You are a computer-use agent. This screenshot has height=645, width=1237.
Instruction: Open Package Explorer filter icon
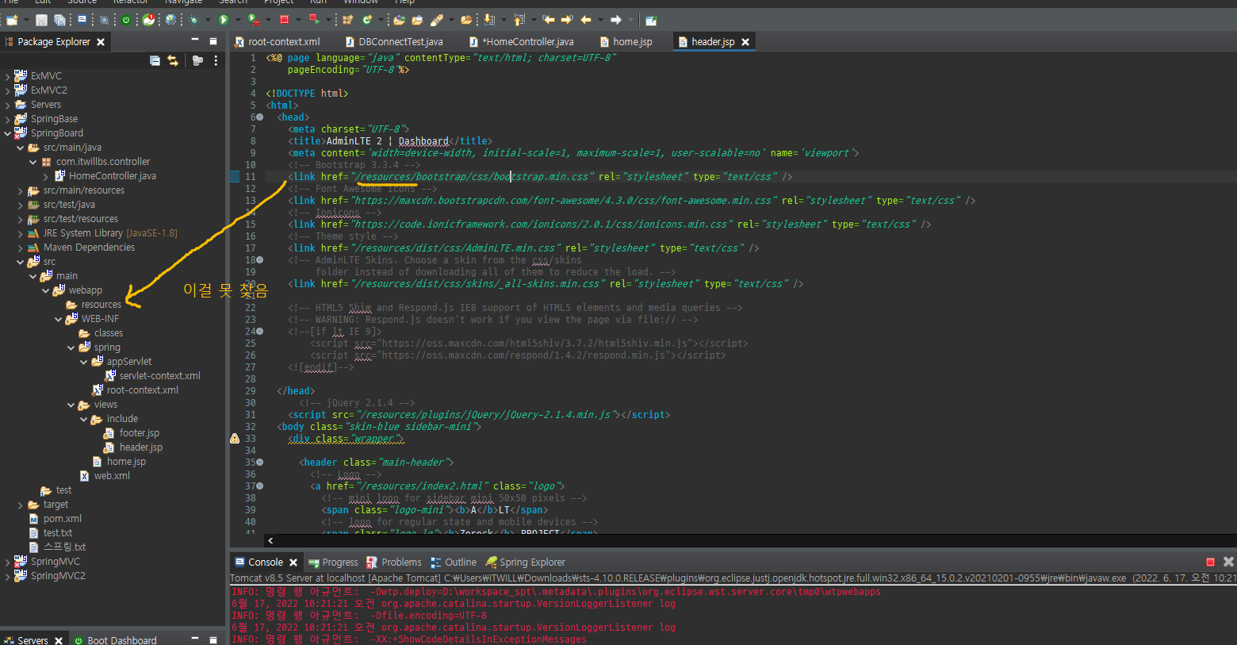click(197, 60)
